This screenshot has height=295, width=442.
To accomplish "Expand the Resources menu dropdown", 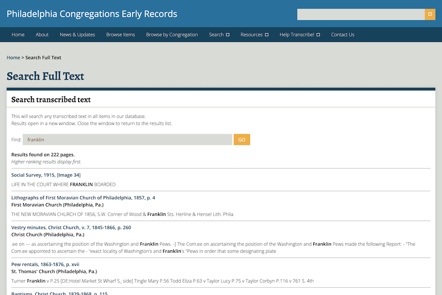I will click(x=254, y=35).
